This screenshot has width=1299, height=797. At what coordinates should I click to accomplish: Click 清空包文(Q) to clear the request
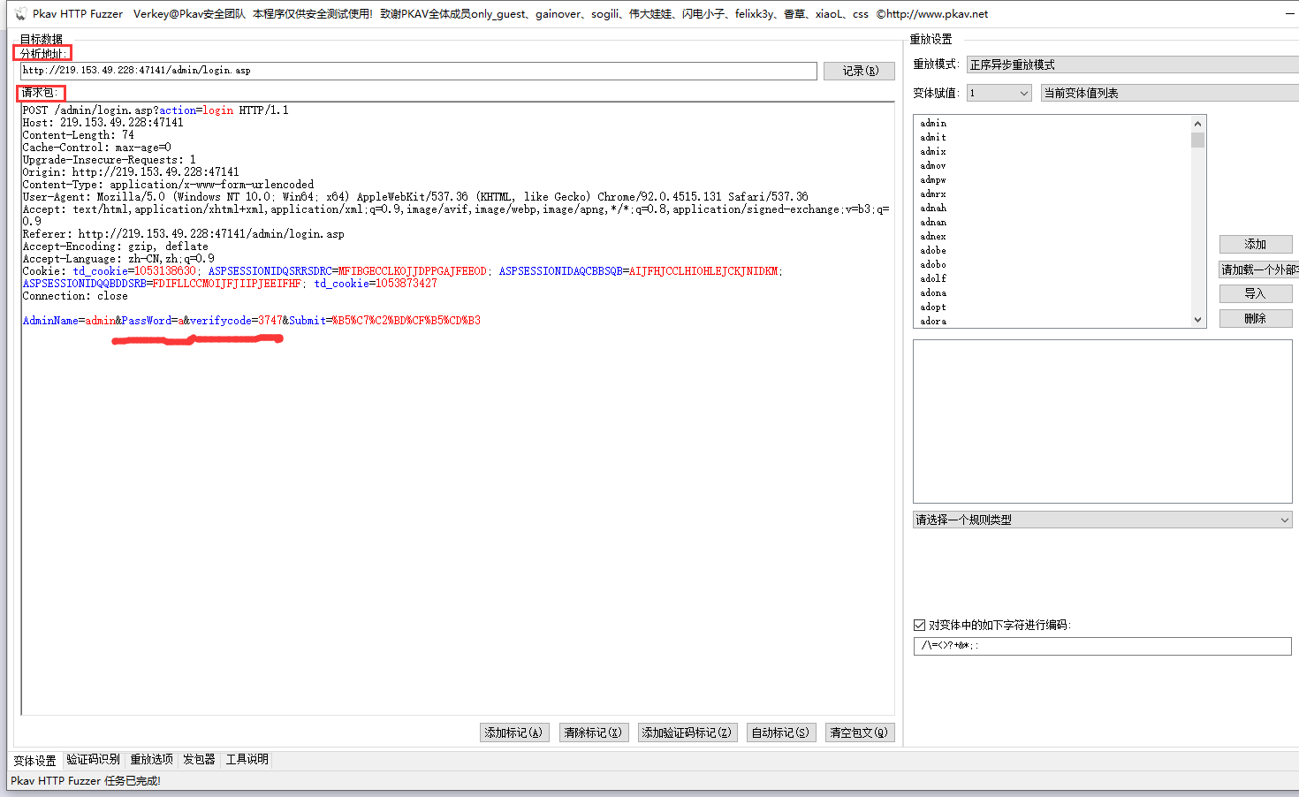[x=859, y=732]
